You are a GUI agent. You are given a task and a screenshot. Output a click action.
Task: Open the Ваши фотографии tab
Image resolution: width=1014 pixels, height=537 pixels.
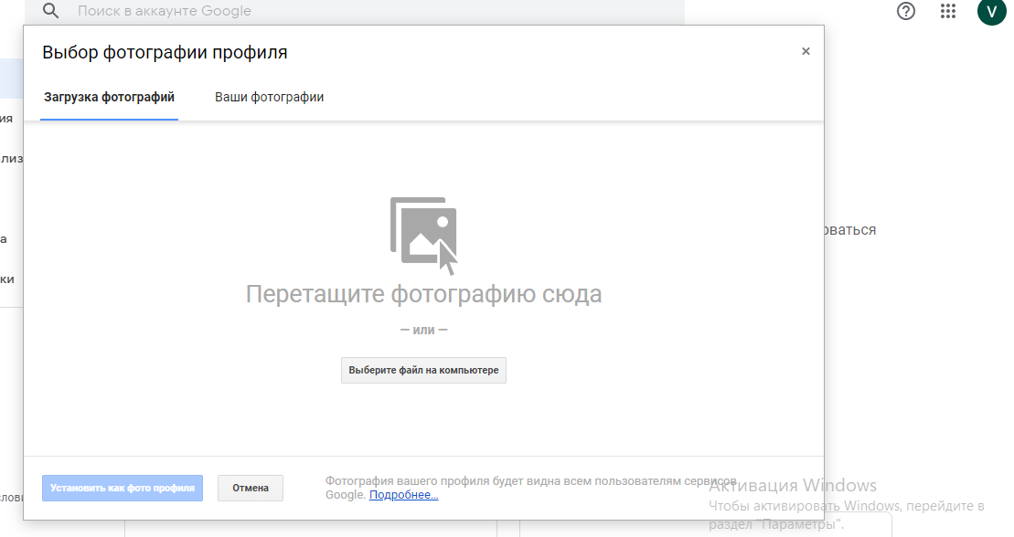tap(269, 97)
